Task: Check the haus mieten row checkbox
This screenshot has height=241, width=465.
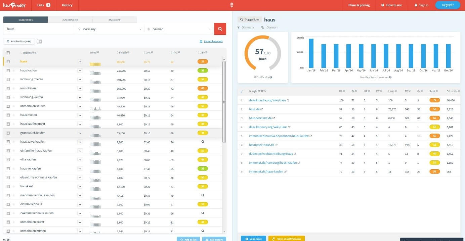Action: pyautogui.click(x=8, y=115)
